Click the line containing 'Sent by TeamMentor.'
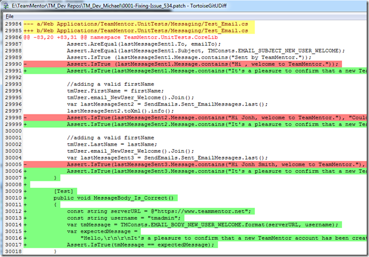The image size is (369, 257). (x=189, y=57)
